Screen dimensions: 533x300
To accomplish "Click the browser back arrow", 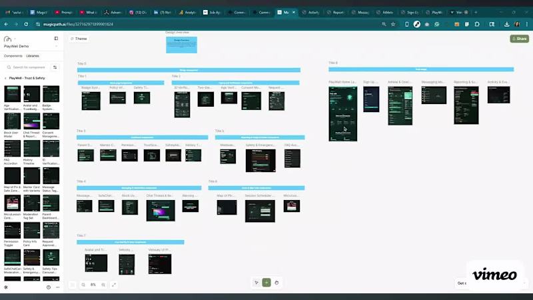I will click(6, 24).
